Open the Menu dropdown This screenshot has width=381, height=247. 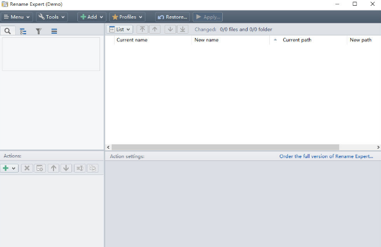[16, 17]
